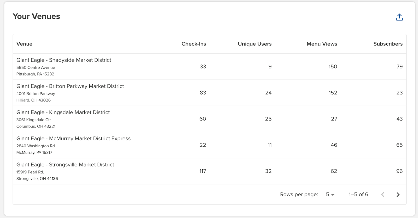Screen dimensions: 418x218
Task: Go to next page of venues
Action: pos(398,195)
